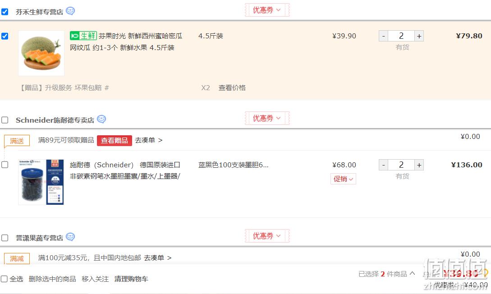Expand the 已选择 2 件商品 arrow
The height and width of the screenshot is (294, 491).
(x=413, y=273)
